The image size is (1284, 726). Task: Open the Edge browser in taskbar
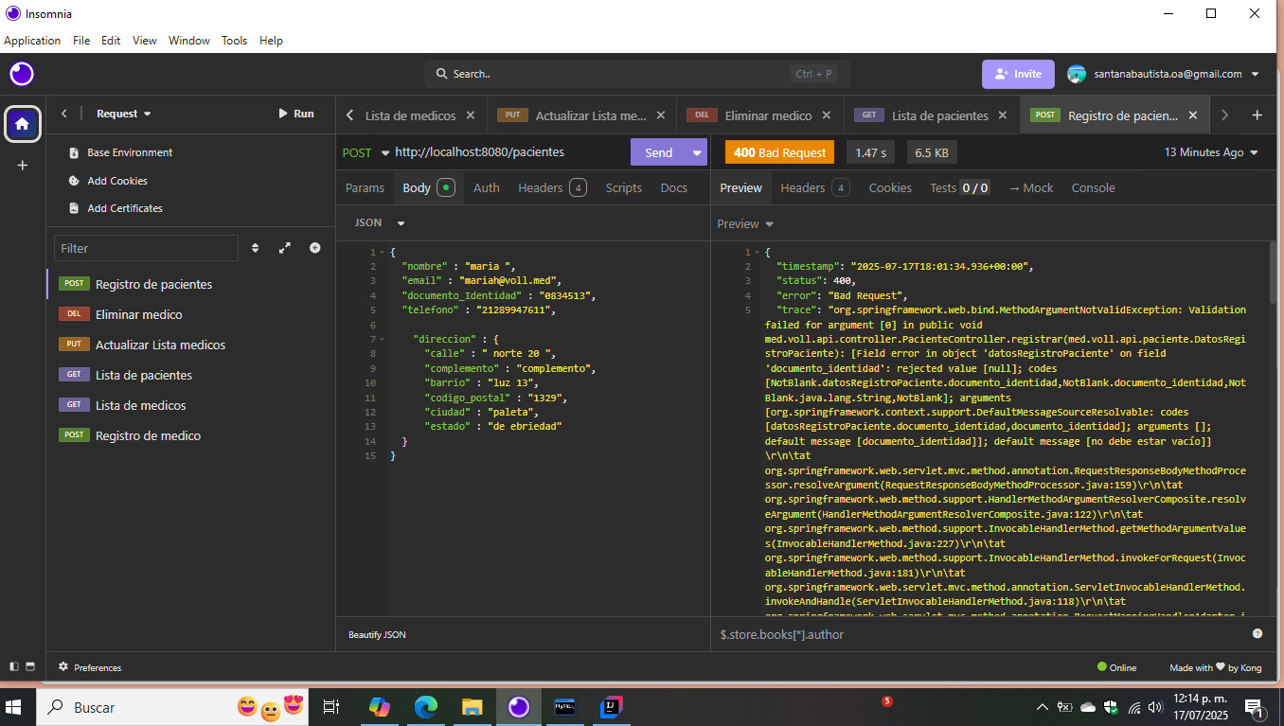click(426, 707)
